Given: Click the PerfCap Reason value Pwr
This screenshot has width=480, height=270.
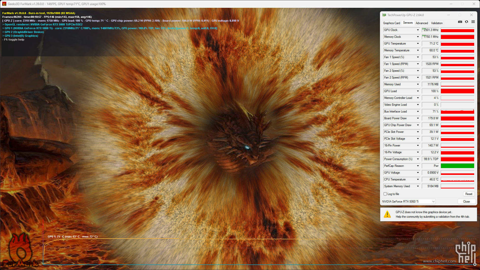Looking at the screenshot, I should click(x=430, y=166).
